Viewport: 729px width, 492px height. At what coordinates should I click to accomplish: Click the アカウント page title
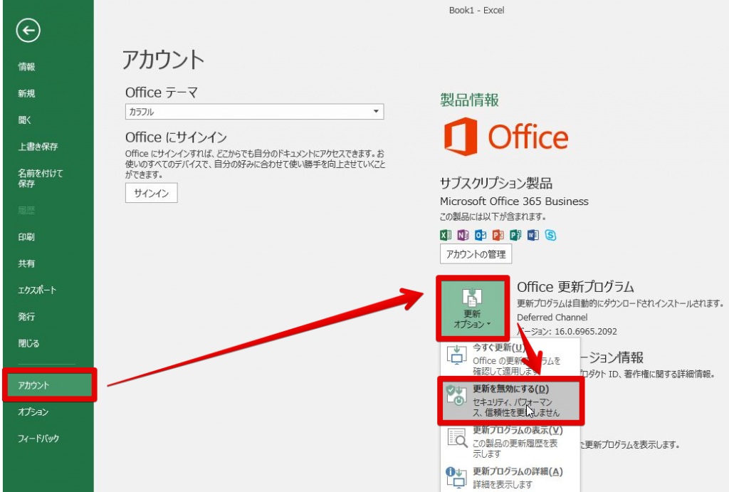pyautogui.click(x=163, y=60)
